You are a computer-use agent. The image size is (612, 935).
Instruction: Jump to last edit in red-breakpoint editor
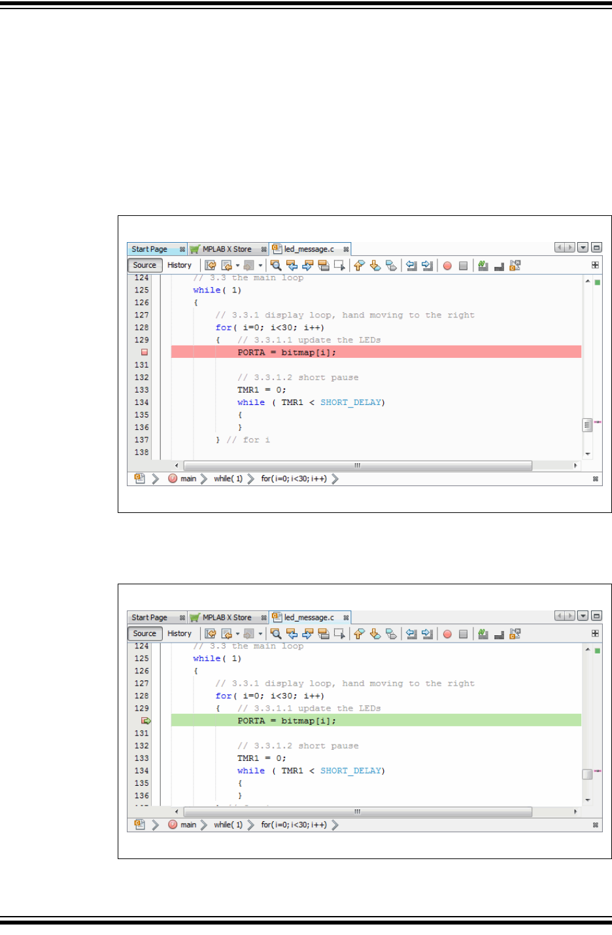211,266
